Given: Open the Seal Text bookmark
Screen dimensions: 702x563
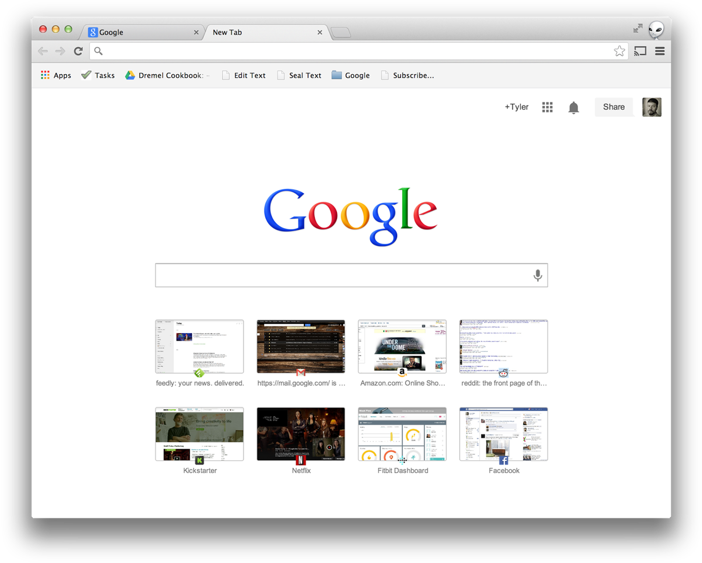Looking at the screenshot, I should [x=299, y=75].
